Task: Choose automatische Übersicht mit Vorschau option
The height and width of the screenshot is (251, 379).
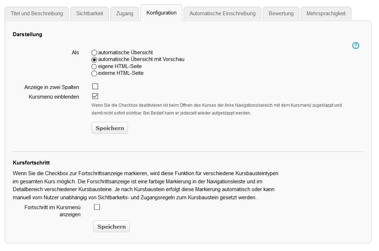Action: [94, 60]
